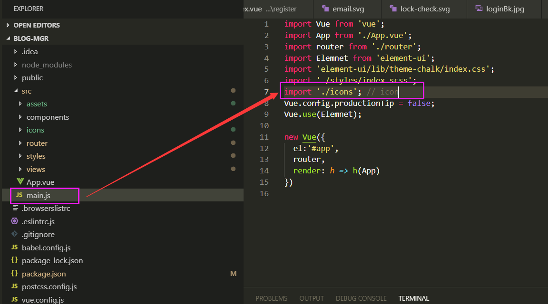Switch to the email.svg editor tab
548x304 pixels.
pyautogui.click(x=347, y=9)
